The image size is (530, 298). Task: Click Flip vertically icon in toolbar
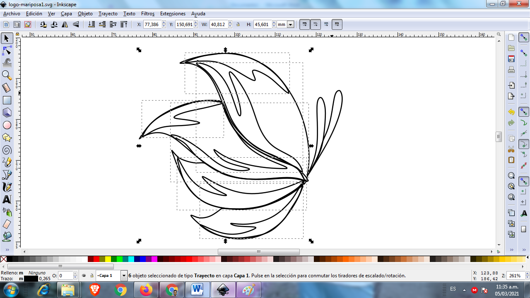76,24
